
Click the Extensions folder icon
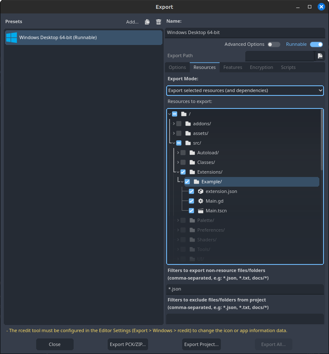[x=192, y=172]
